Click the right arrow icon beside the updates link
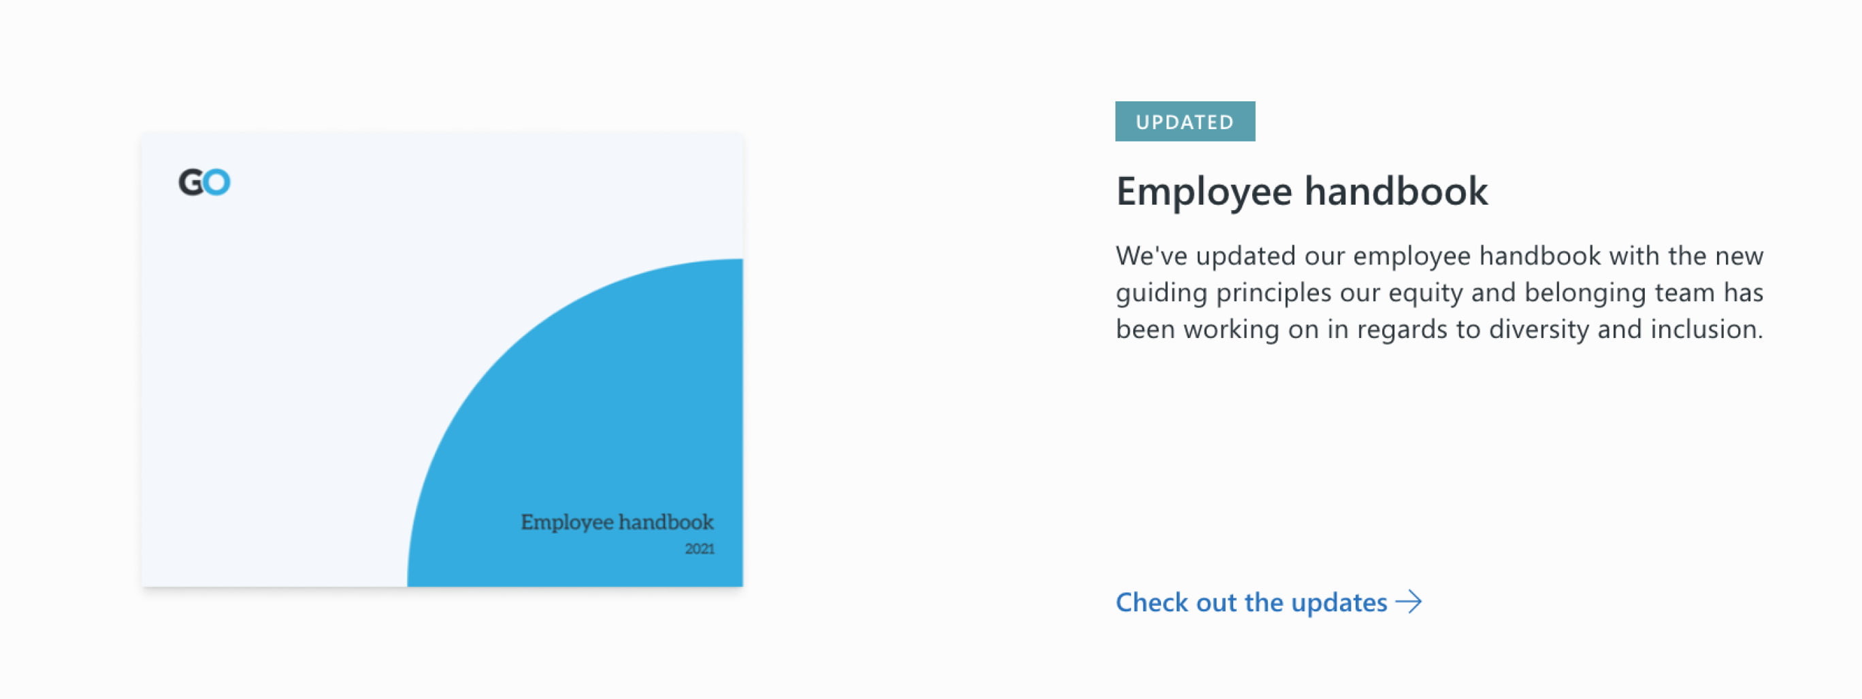Screen dimensions: 1862x699 (x=1408, y=602)
